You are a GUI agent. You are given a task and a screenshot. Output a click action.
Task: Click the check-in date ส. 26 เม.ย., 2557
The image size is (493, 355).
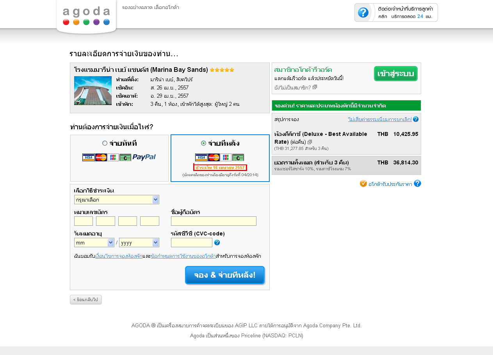pyautogui.click(x=169, y=87)
